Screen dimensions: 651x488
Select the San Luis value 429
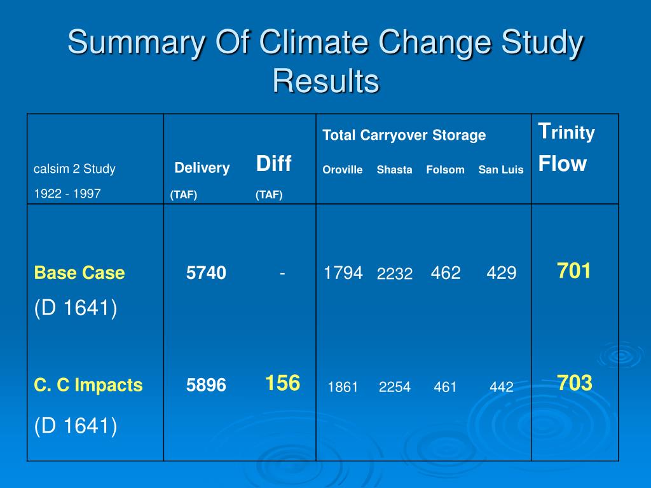click(501, 273)
